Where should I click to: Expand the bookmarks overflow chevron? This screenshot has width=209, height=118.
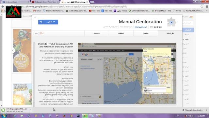coord(207,11)
